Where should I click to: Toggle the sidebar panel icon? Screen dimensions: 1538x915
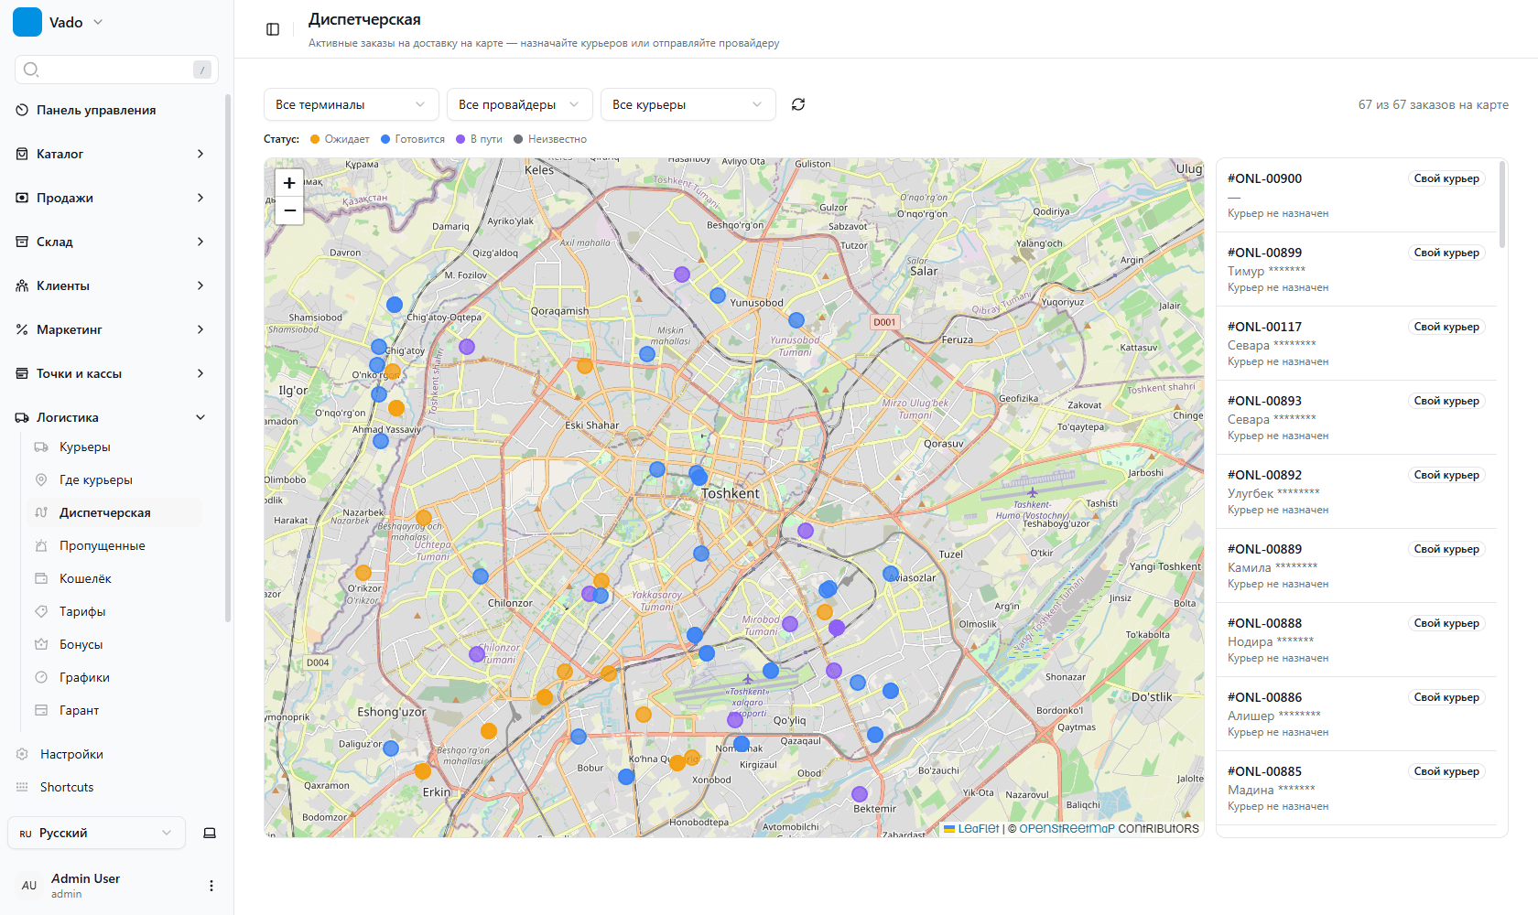(x=273, y=29)
